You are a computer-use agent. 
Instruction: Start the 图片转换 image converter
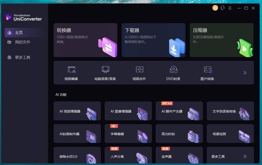[208, 72]
